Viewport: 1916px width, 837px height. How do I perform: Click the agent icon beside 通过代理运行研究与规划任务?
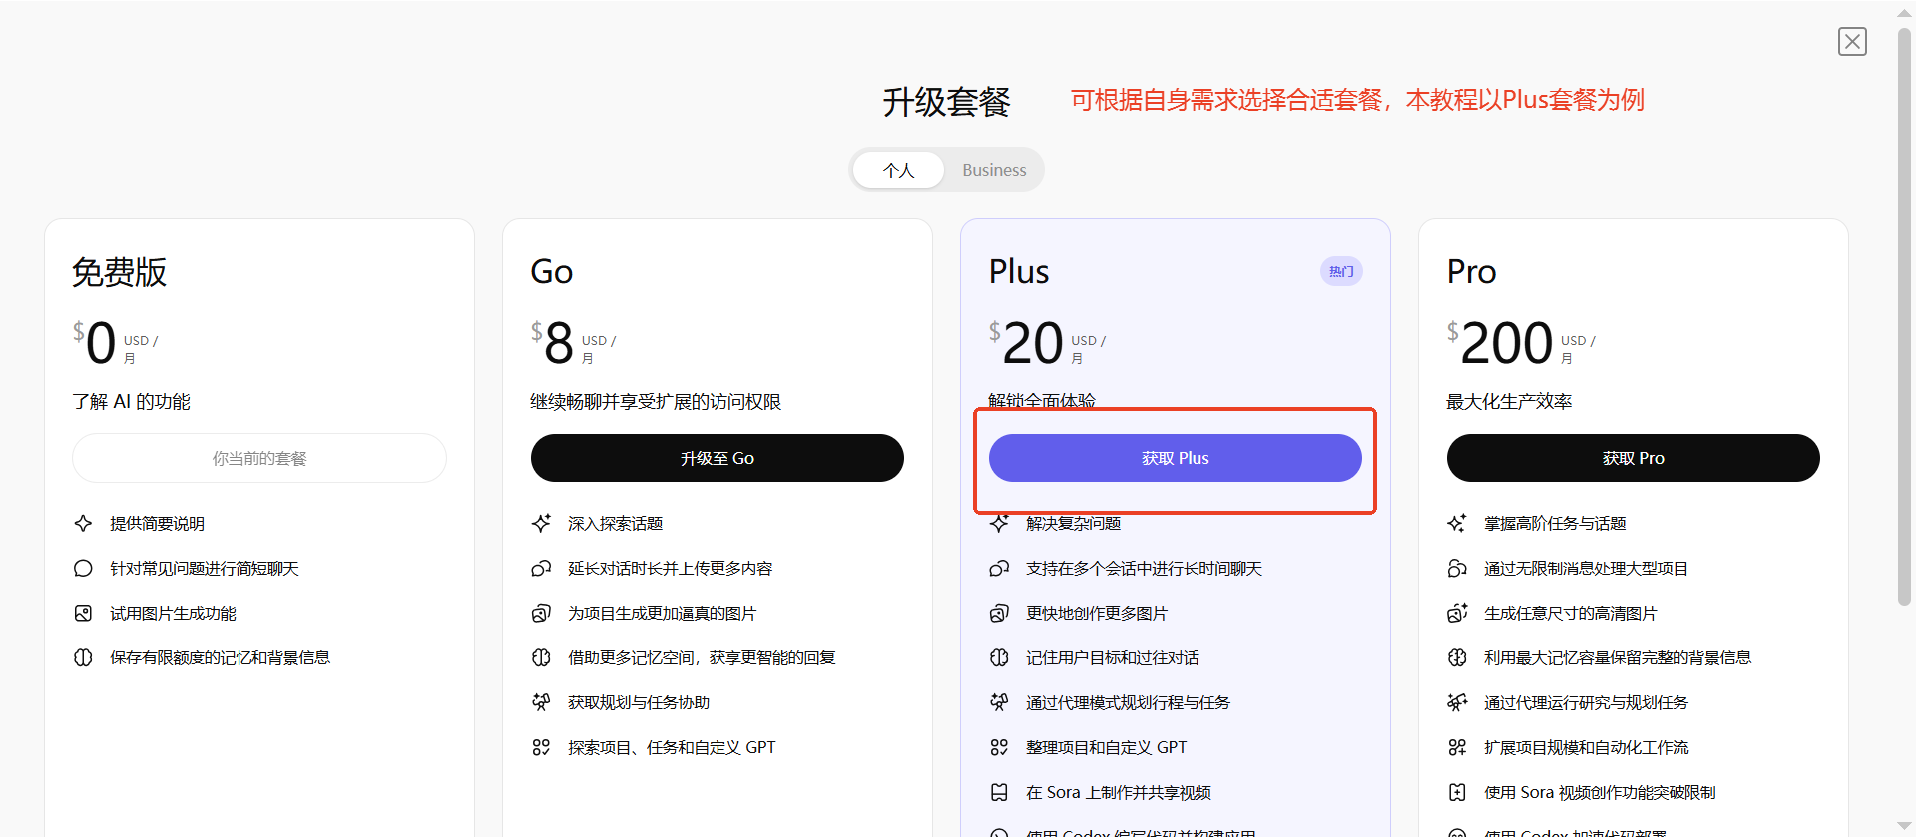[1457, 702]
